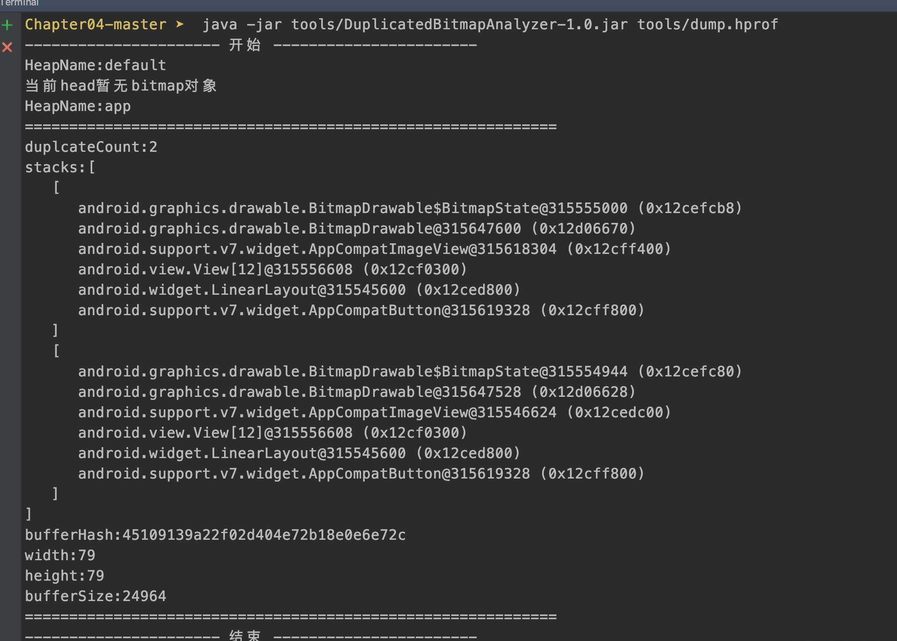Screen dimensions: 897x641
Task: Click the HeapName:default output line
Action: 95,66
